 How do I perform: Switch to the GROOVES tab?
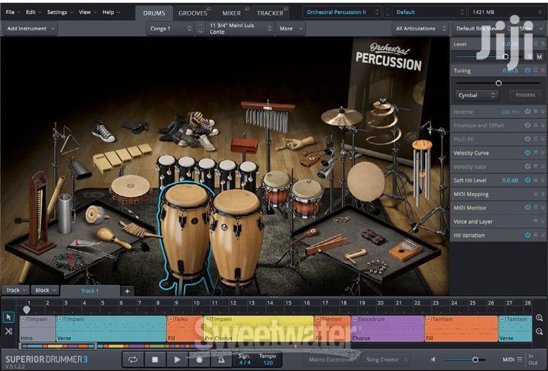(193, 13)
